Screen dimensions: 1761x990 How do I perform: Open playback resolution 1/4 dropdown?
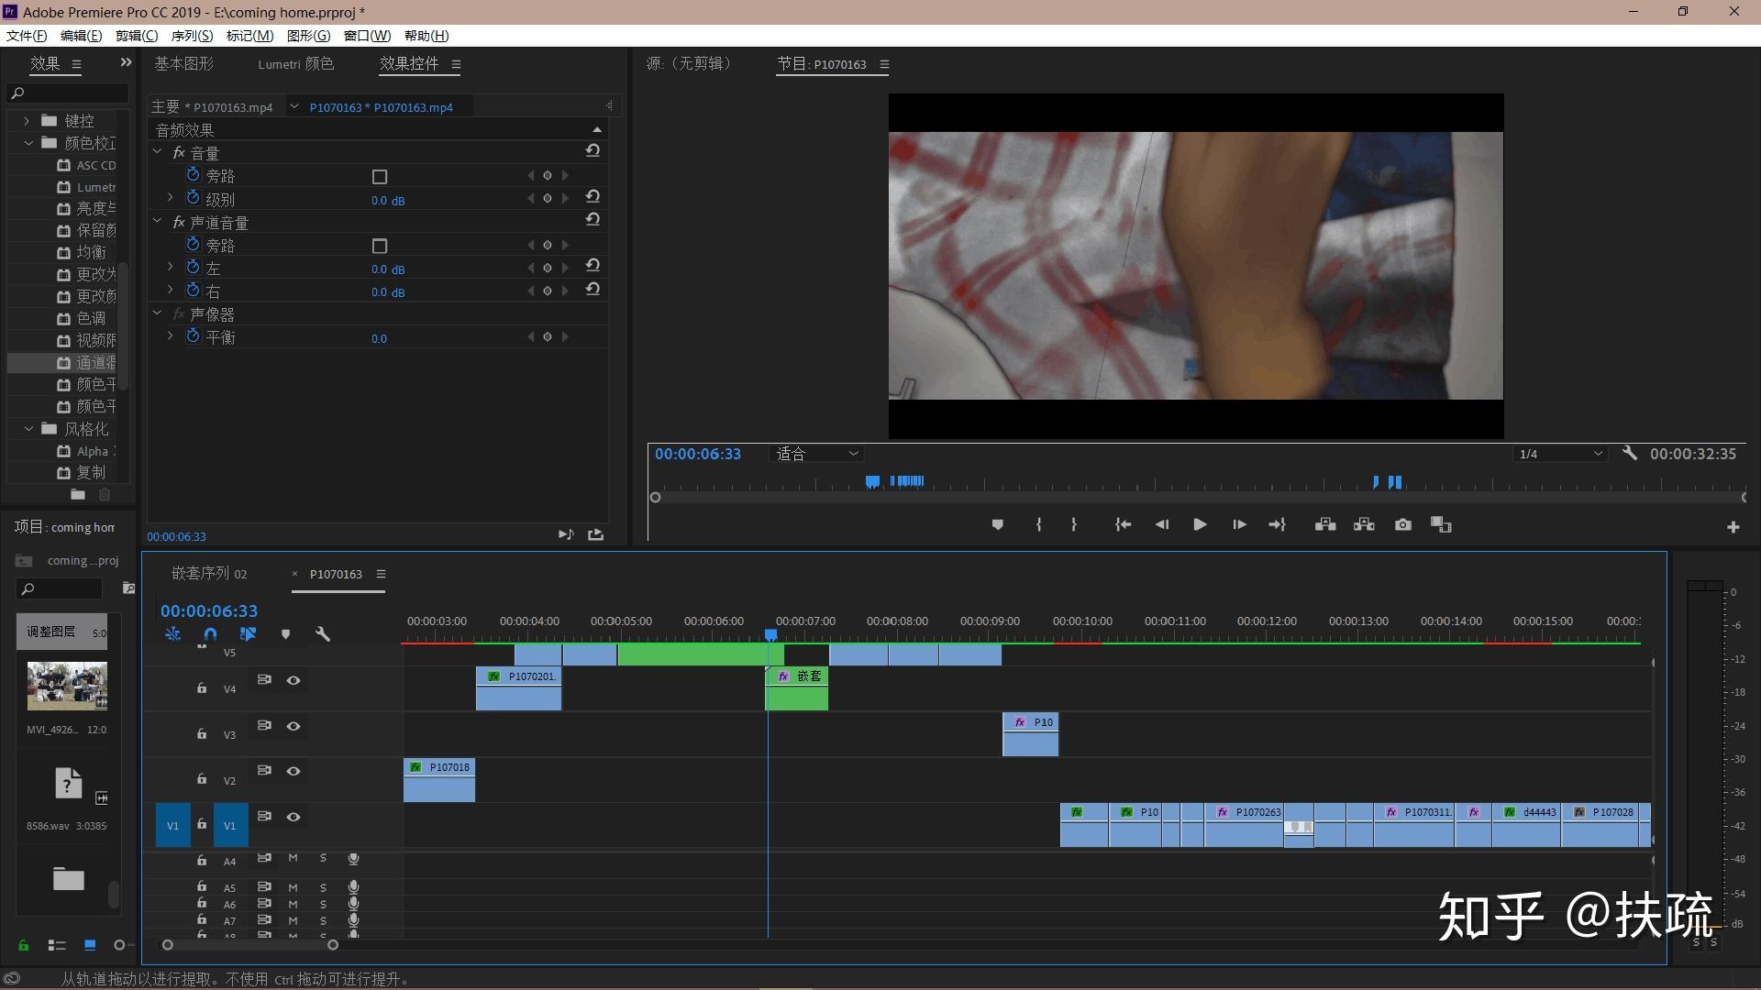[x=1560, y=454]
